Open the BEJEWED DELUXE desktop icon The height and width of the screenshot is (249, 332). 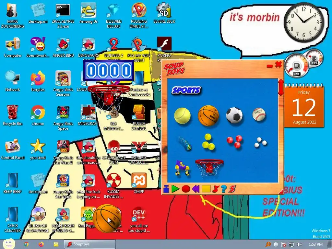[x=114, y=16]
